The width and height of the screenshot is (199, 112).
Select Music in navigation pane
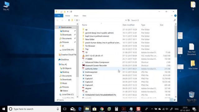point(65,83)
